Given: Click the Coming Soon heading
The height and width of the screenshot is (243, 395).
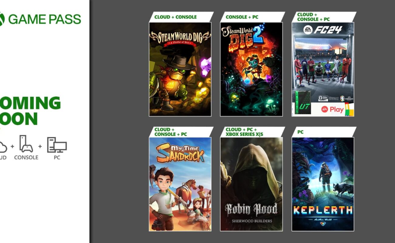Looking at the screenshot, I should coord(30,111).
